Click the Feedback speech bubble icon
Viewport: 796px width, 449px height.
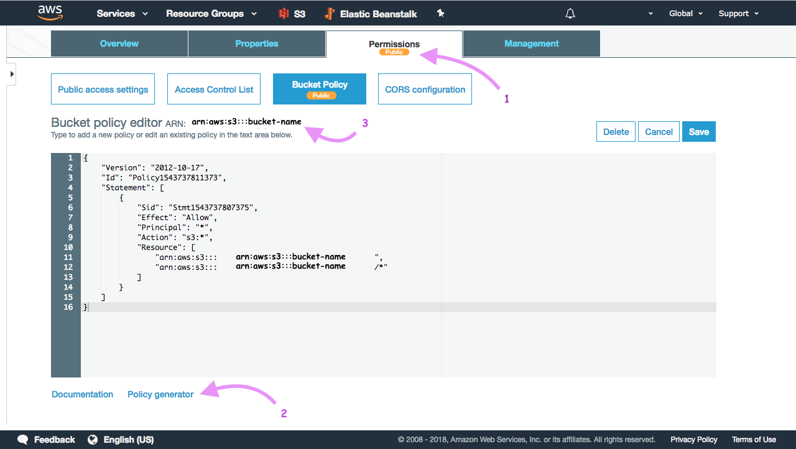tap(23, 439)
